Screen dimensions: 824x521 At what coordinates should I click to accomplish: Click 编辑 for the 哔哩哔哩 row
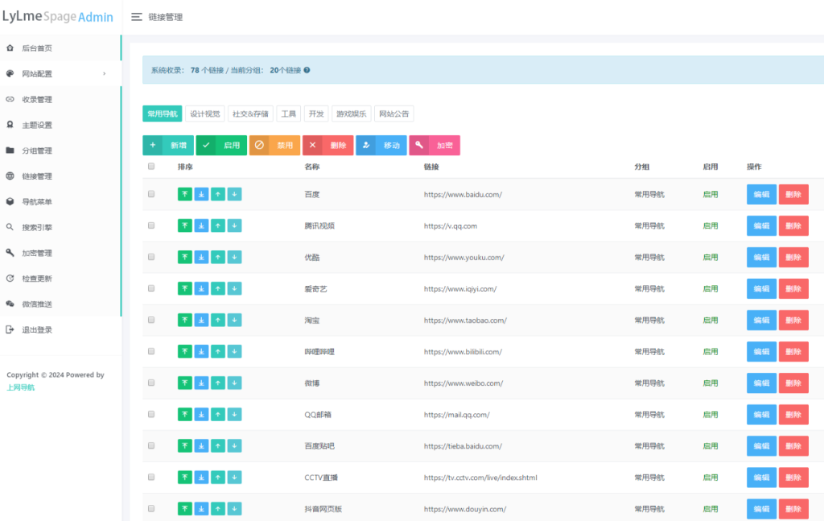[x=761, y=352]
